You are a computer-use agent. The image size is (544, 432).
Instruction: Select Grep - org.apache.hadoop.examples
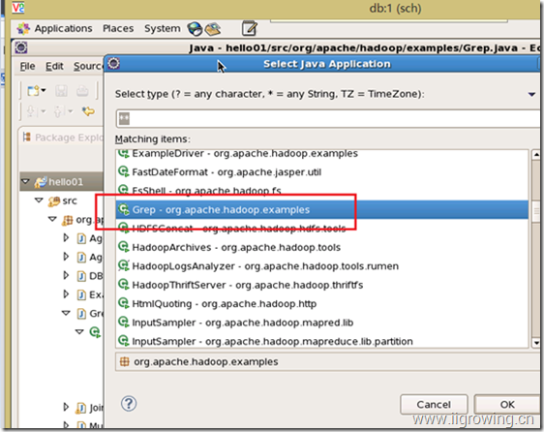pyautogui.click(x=322, y=210)
